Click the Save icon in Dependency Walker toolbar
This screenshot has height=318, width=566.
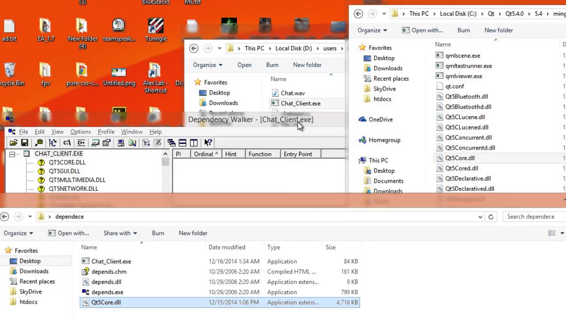24,143
